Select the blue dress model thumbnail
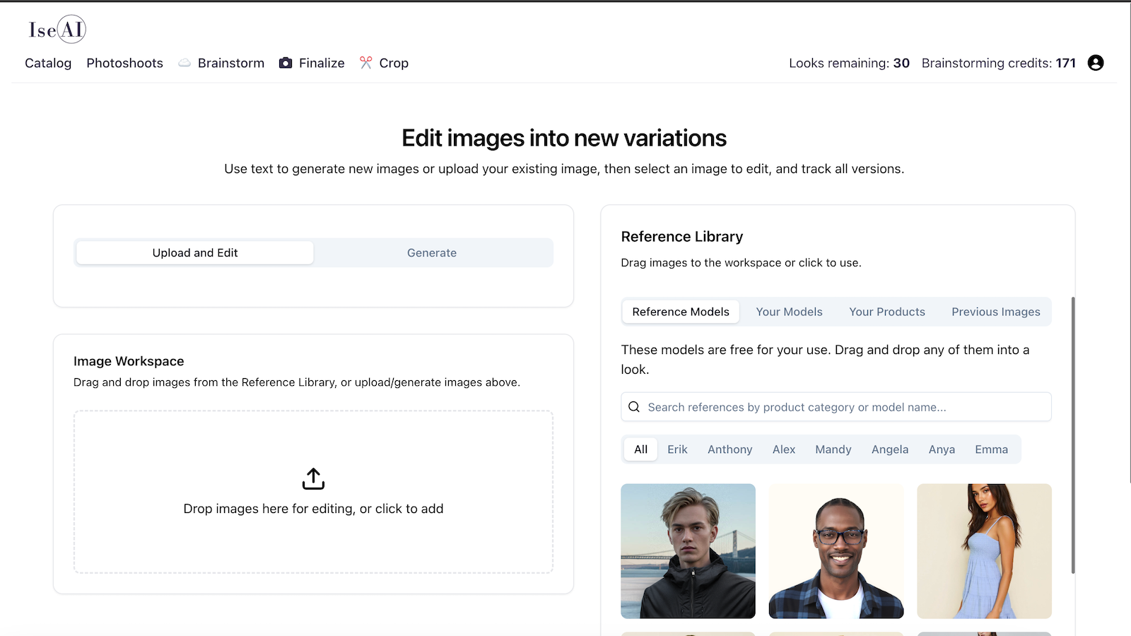Viewport: 1131px width, 636px height. pos(984,551)
